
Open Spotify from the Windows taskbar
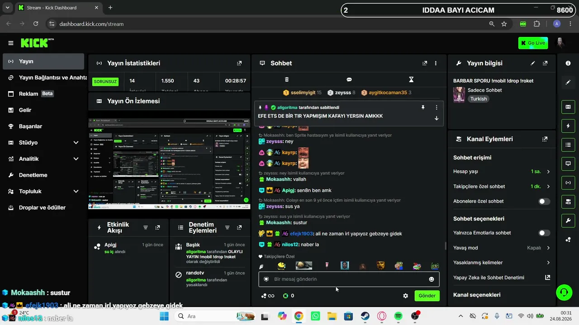tap(398, 316)
